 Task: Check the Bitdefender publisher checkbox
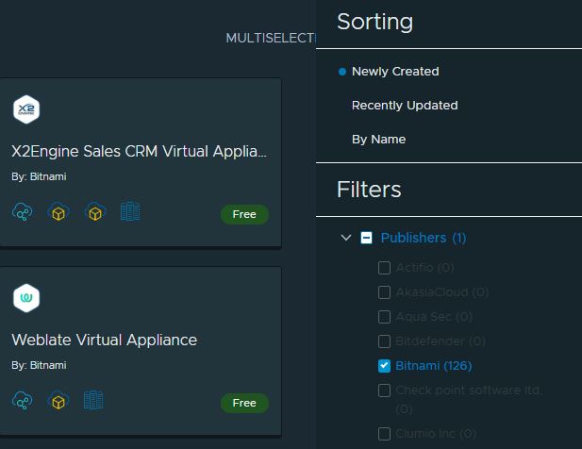pyautogui.click(x=385, y=341)
